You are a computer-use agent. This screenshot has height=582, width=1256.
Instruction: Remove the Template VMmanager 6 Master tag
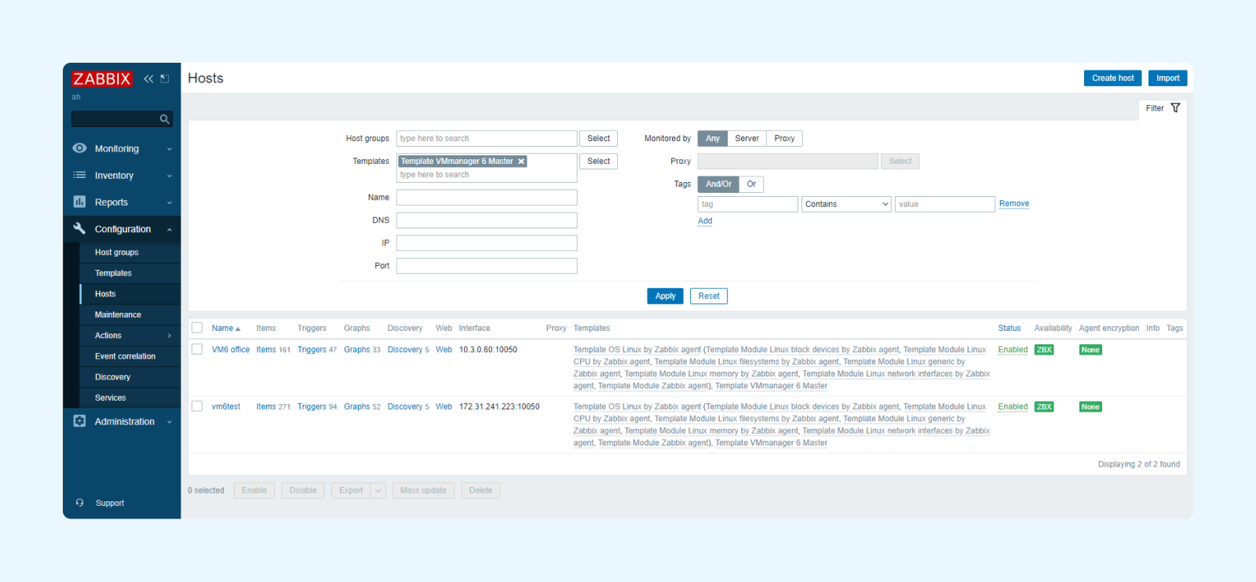click(x=520, y=162)
